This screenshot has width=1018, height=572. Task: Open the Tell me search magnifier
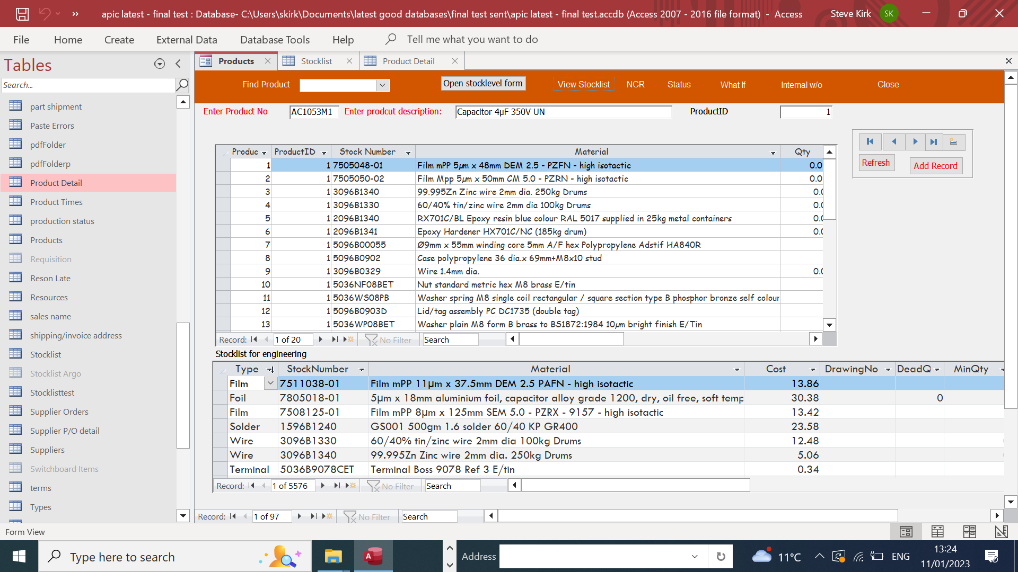coord(391,39)
